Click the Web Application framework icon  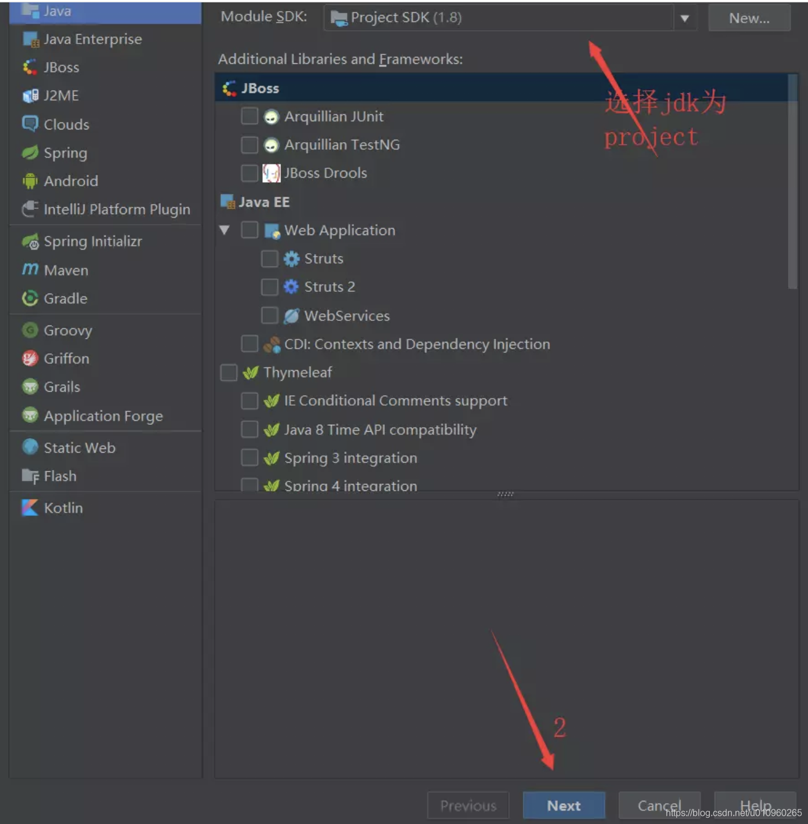[272, 231]
